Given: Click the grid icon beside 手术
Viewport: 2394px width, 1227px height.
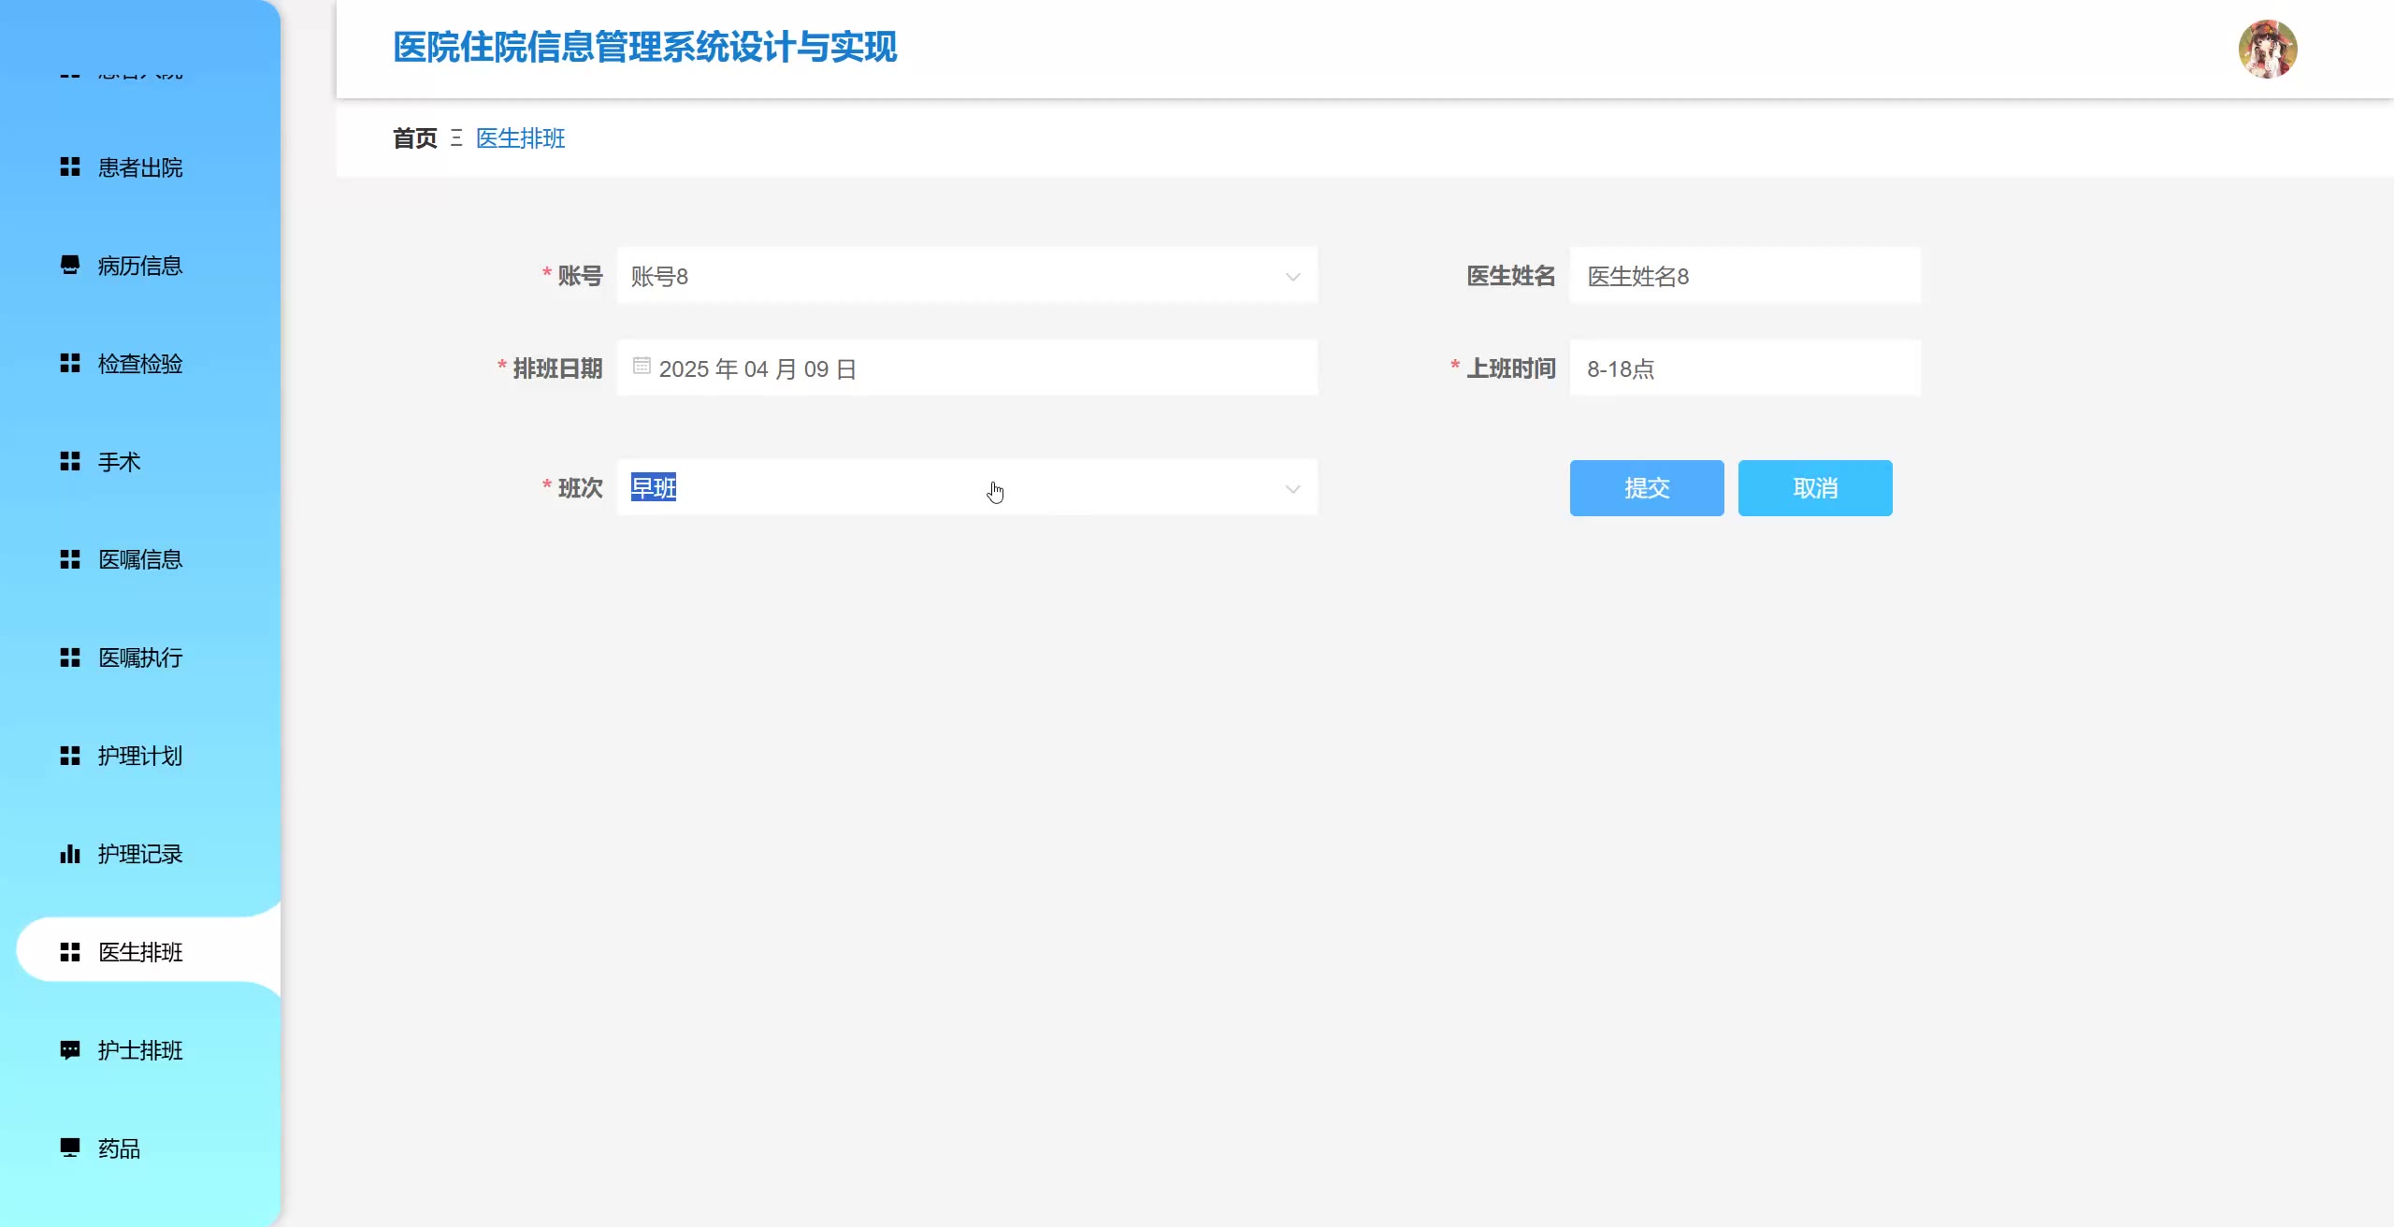Looking at the screenshot, I should pos(70,462).
